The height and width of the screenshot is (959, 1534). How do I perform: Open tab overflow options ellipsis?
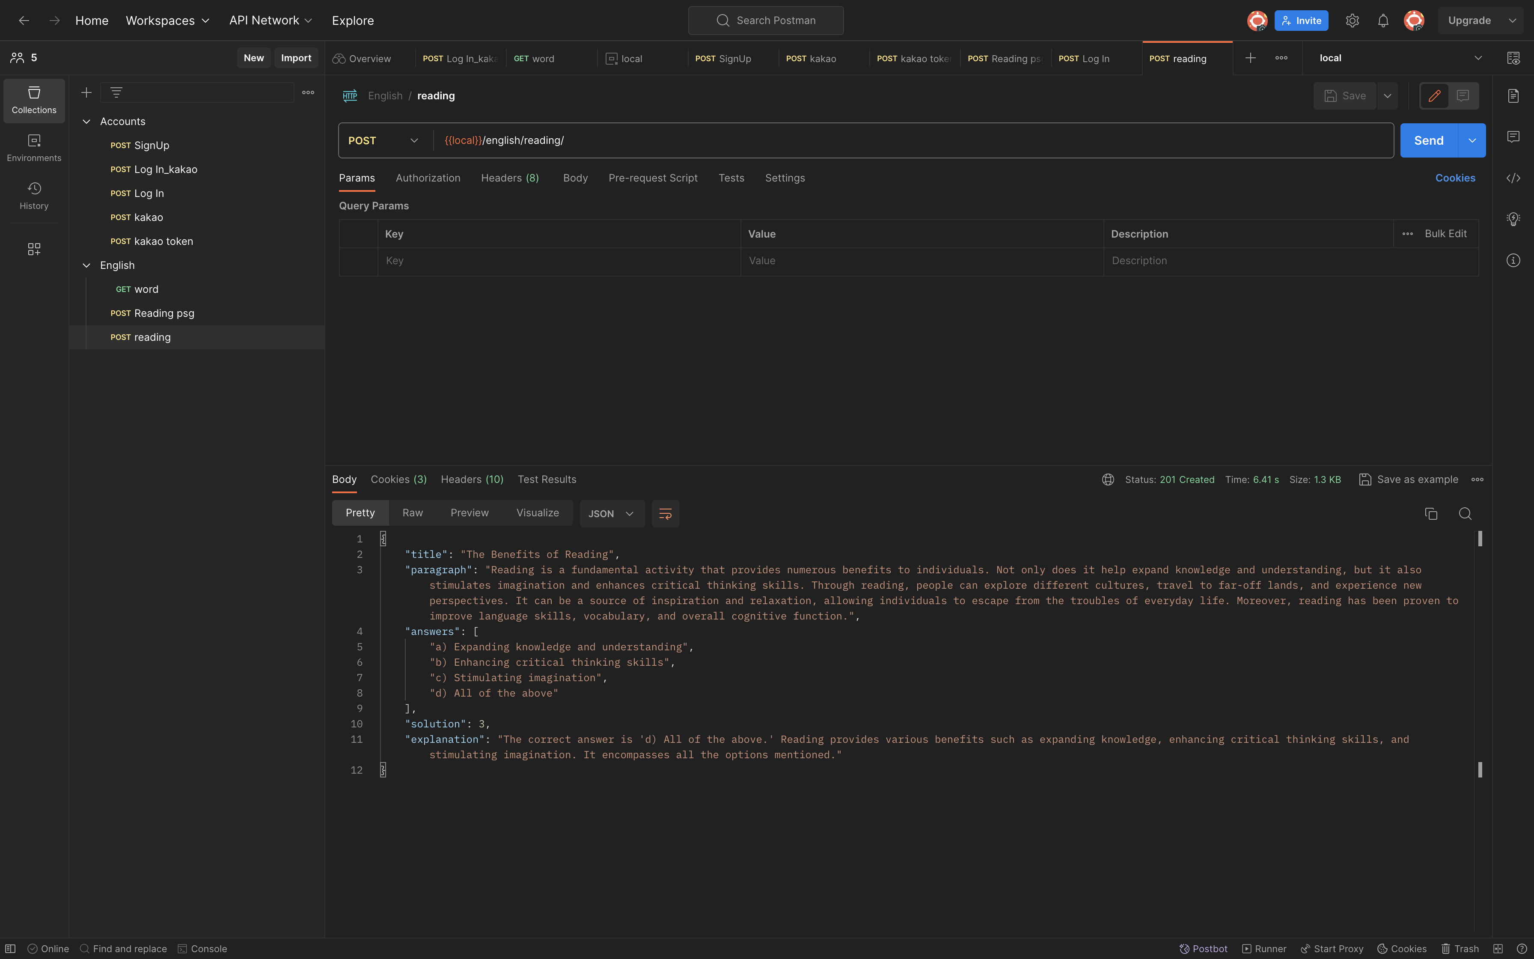coord(1281,58)
